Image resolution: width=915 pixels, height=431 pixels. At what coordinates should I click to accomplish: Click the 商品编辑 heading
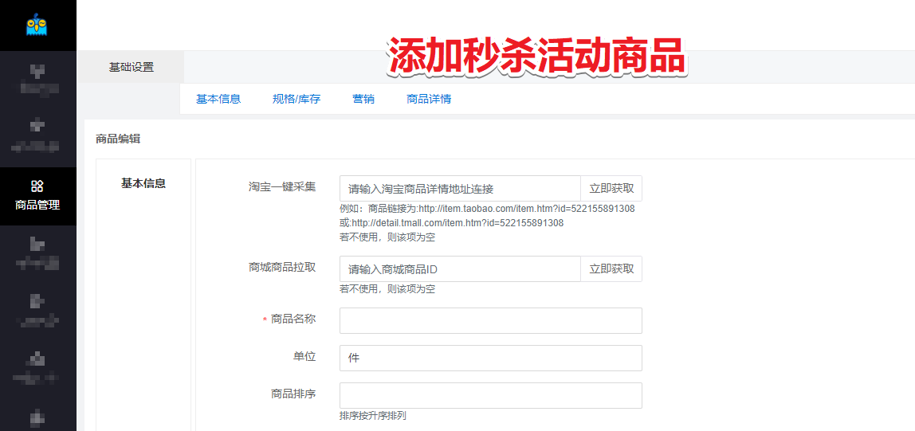click(x=118, y=139)
